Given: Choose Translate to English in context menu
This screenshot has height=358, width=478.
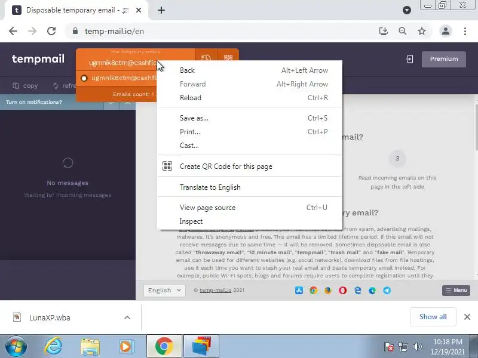Looking at the screenshot, I should click(x=250, y=187).
